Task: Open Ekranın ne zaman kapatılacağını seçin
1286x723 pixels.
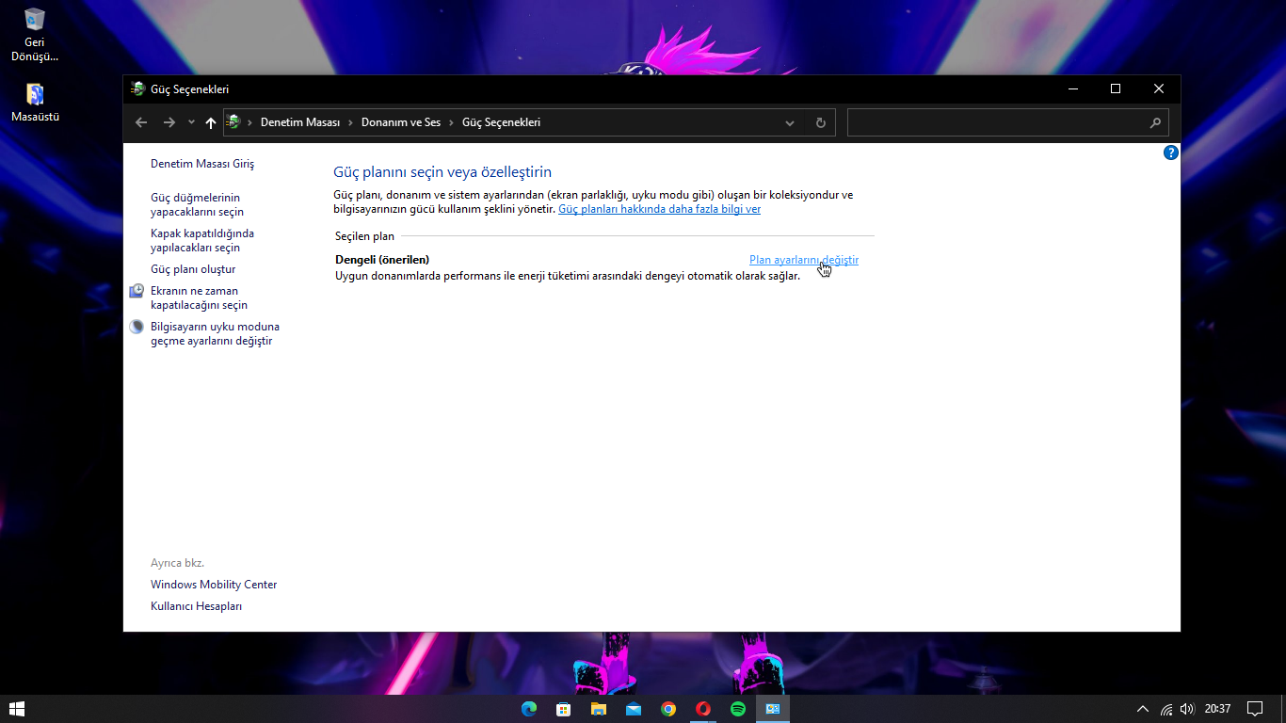Action: pos(199,298)
